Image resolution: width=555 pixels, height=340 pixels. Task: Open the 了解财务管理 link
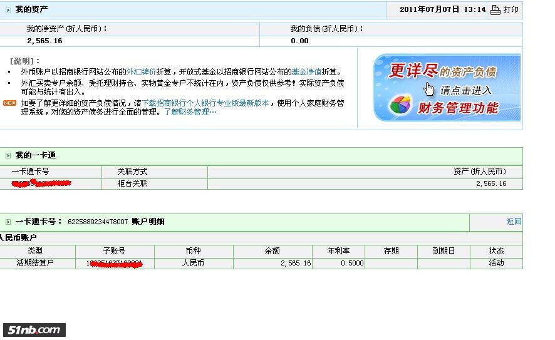[x=189, y=112]
